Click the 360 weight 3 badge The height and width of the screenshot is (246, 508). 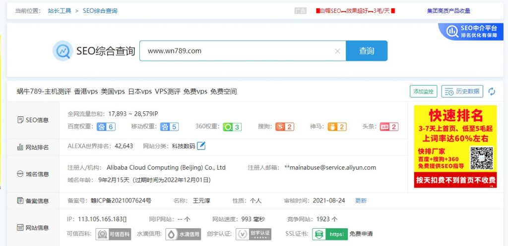(x=232, y=127)
